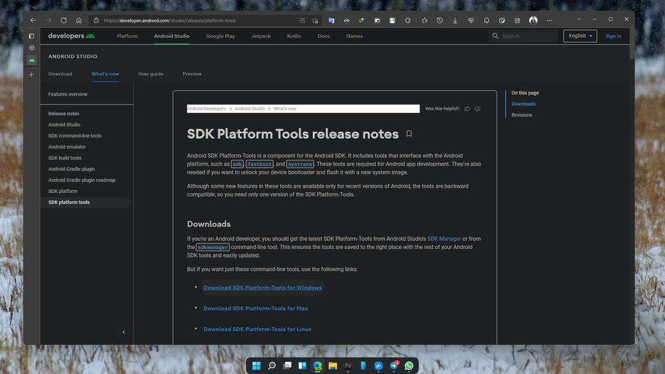Open Features overview in sidebar
The width and height of the screenshot is (665, 374).
[68, 94]
